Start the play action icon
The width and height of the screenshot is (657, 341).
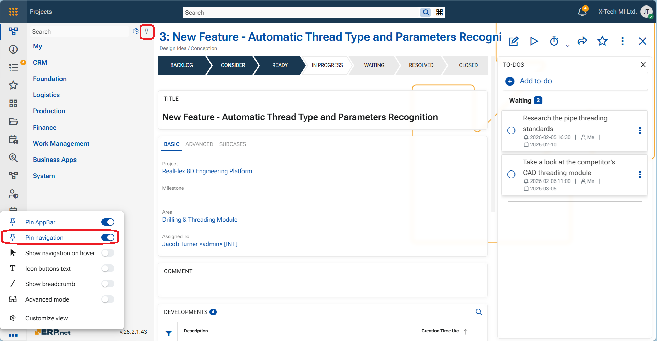coord(534,42)
